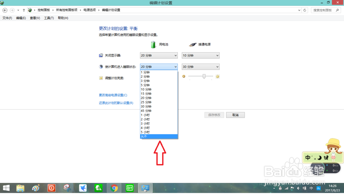The width and height of the screenshot is (344, 194).
Task: Open the 查看(V) menu
Action: [35, 18]
